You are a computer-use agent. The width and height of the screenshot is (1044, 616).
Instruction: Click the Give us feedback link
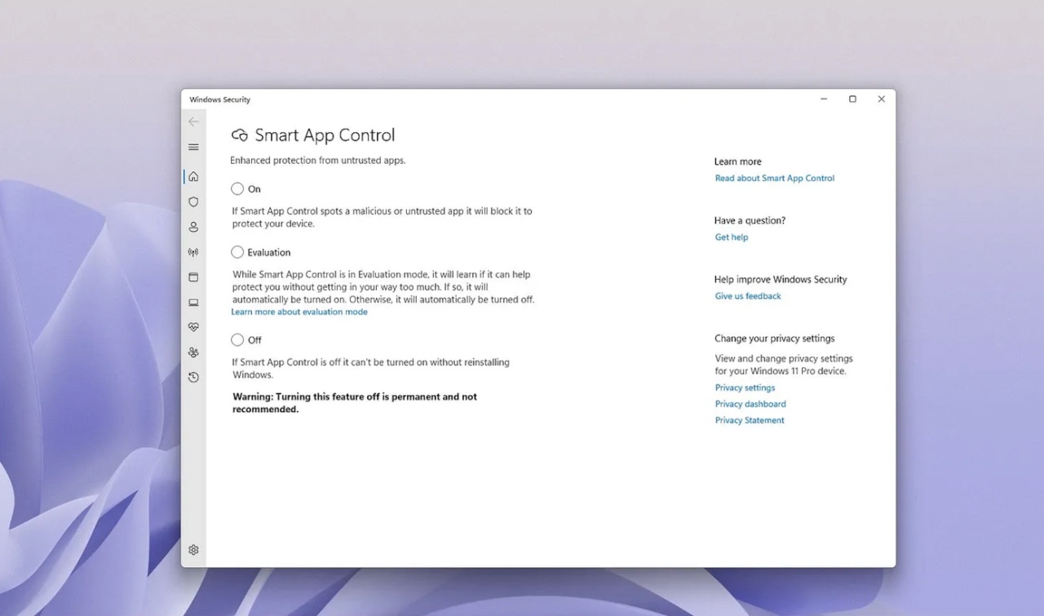tap(747, 295)
